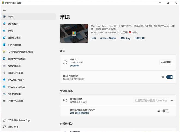The height and width of the screenshot is (132, 180).
Task: Toggle the hamburger navigation menu
Action: (4, 10)
